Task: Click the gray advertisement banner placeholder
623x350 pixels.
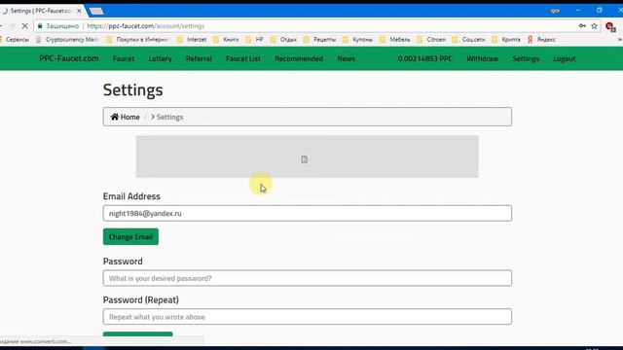Action: click(308, 157)
